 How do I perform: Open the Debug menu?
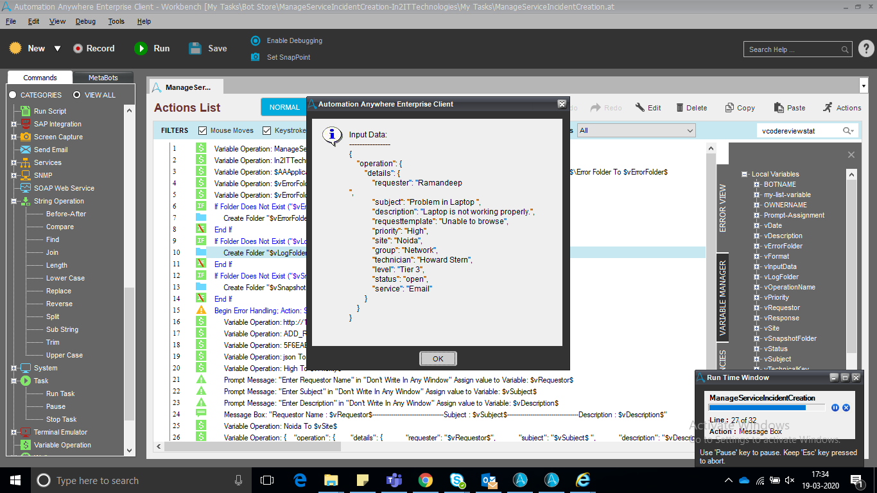point(85,21)
